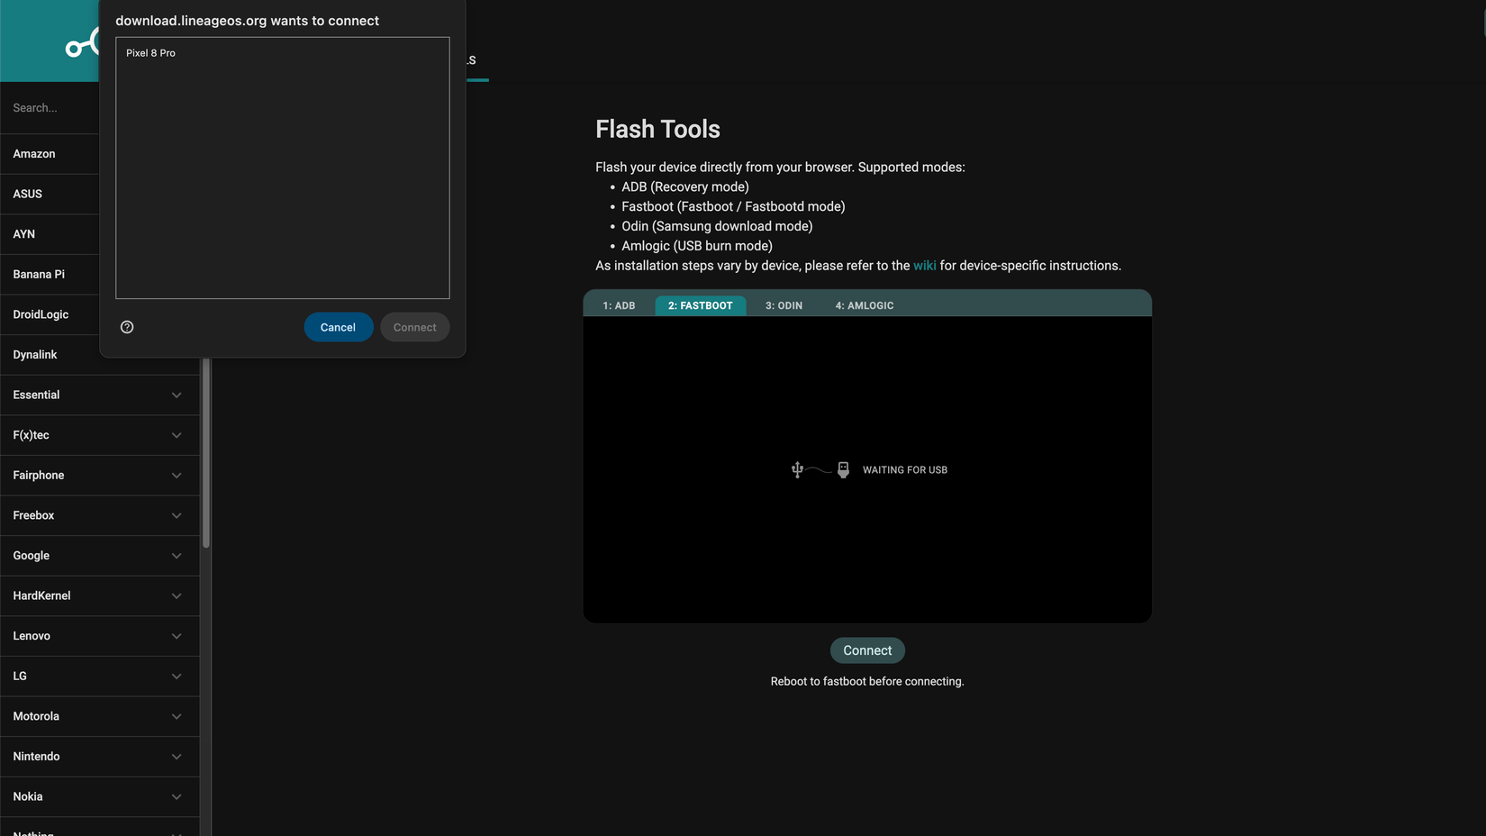
Task: Open the AYN vendor entry
Action: [50, 234]
